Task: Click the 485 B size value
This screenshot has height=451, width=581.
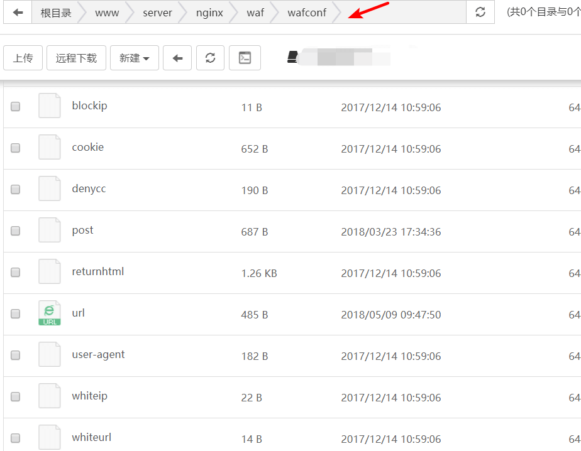Action: 255,315
